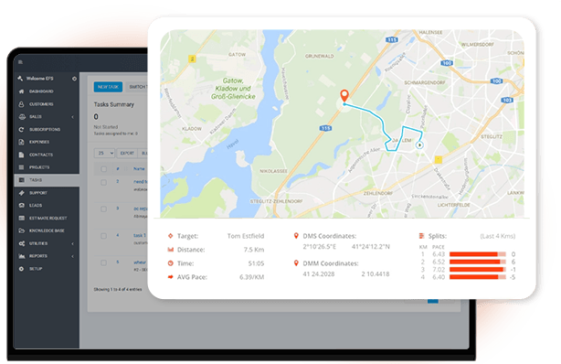Click the hamburger menu icon in top bar
Viewport: 561px width, 364px height.
pyautogui.click(x=20, y=62)
